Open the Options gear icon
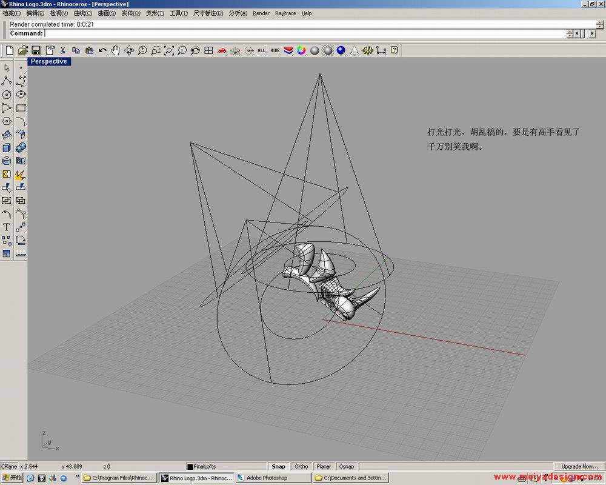The image size is (606, 485). (368, 50)
